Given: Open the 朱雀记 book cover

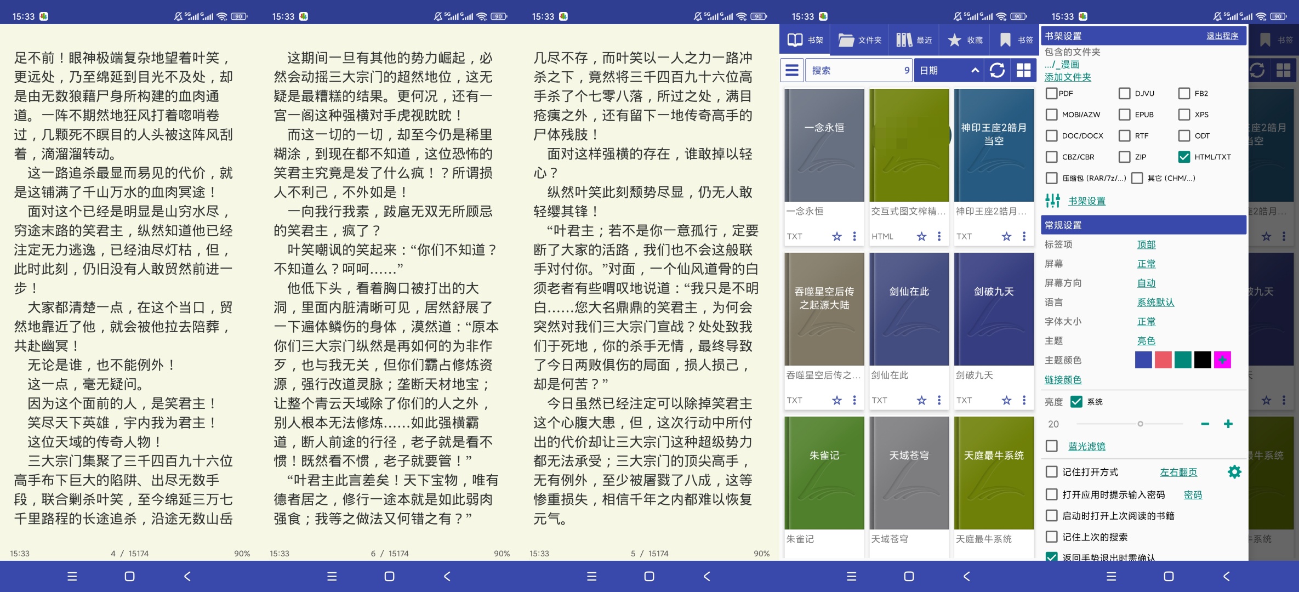Looking at the screenshot, I should [824, 473].
